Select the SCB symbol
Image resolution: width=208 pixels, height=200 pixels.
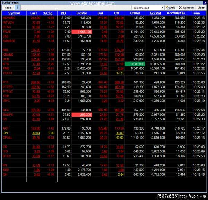click(x=6, y=59)
